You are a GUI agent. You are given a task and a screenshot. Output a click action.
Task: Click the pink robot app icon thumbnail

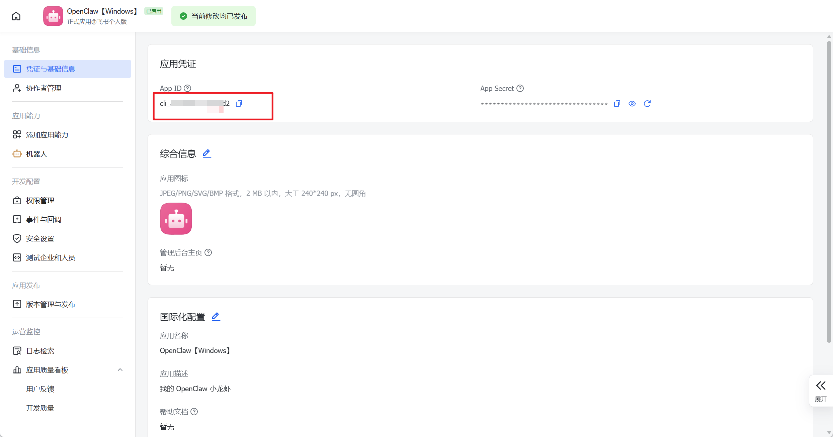pos(176,219)
